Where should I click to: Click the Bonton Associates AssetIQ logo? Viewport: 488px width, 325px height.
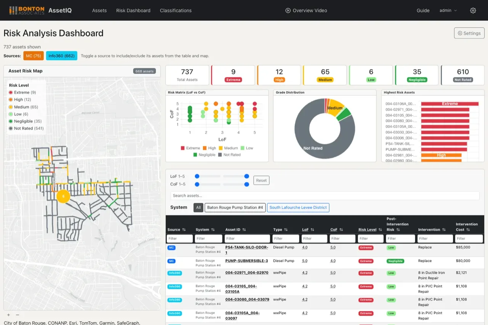[40, 10]
